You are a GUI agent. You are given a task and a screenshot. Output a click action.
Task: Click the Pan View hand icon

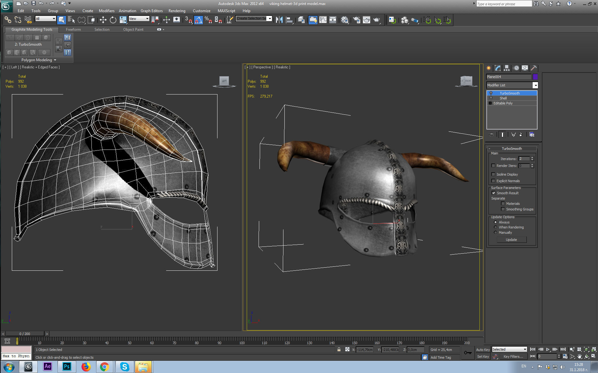click(x=579, y=357)
